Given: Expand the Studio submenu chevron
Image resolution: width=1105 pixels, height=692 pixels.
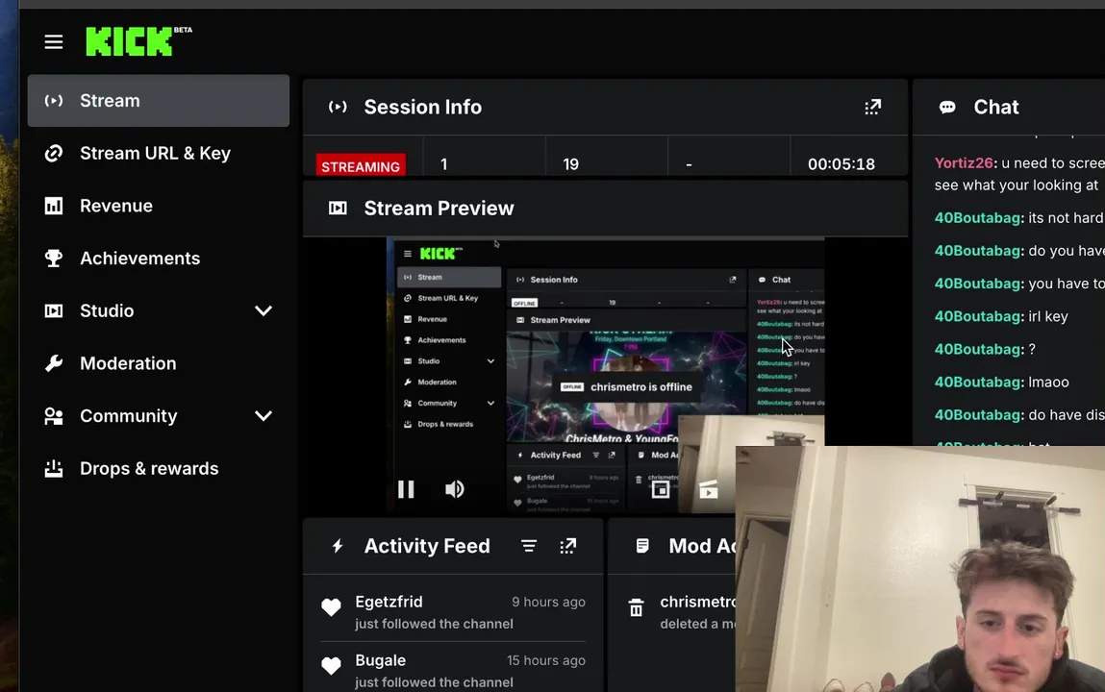Looking at the screenshot, I should 264,311.
